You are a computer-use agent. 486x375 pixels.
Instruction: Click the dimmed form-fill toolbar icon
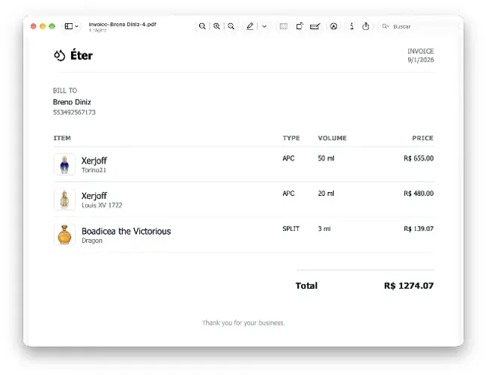284,26
